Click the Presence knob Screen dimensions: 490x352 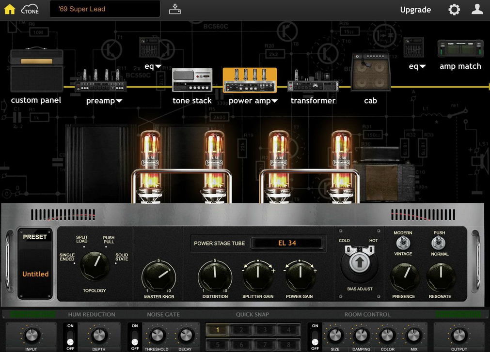[404, 277]
